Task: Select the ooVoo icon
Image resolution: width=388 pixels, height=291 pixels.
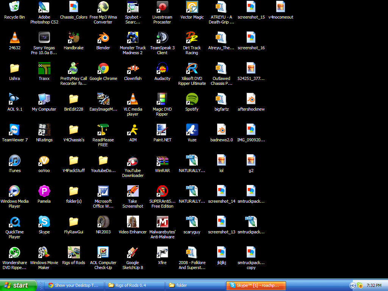Action: pos(44,160)
